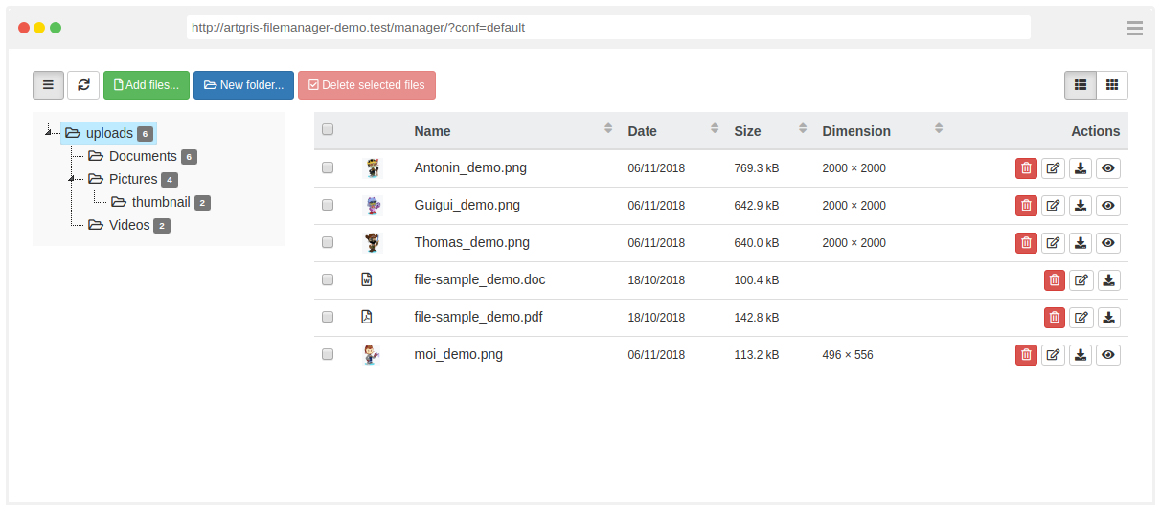Download Thomas_demo.png using its download icon

[x=1081, y=243]
